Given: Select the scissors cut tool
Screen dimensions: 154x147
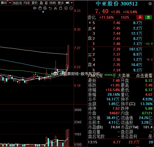Looking at the screenshot, I should [55, 8].
